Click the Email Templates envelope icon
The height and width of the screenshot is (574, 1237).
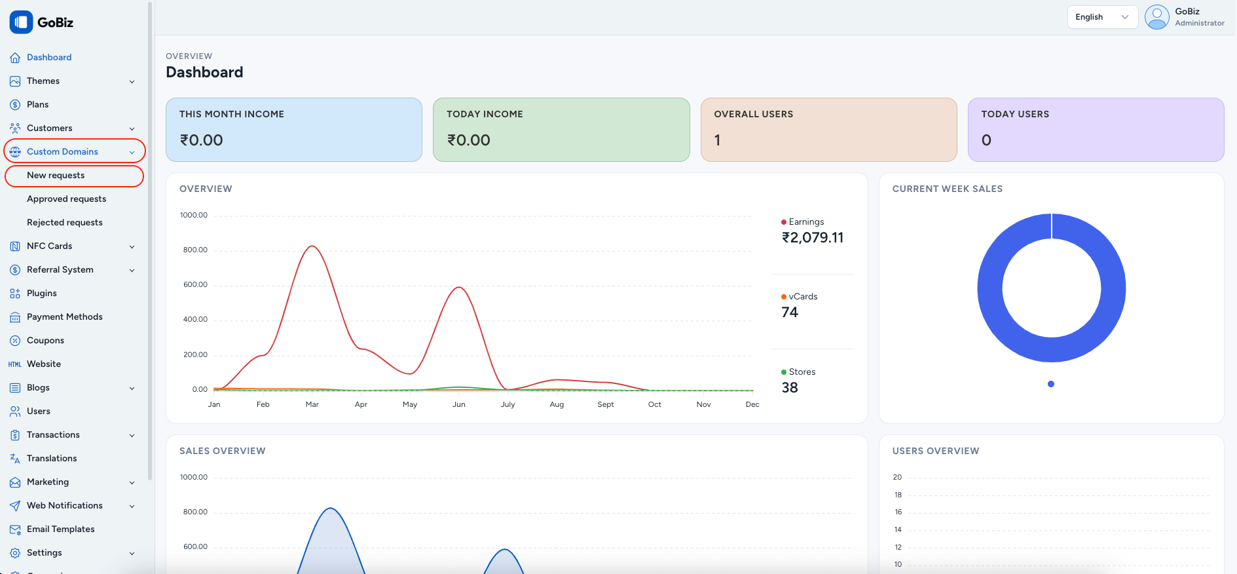tap(15, 529)
